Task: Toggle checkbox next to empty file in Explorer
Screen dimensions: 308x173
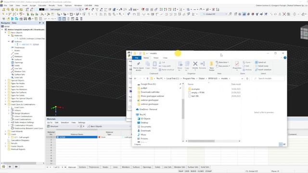Action: [189, 92]
